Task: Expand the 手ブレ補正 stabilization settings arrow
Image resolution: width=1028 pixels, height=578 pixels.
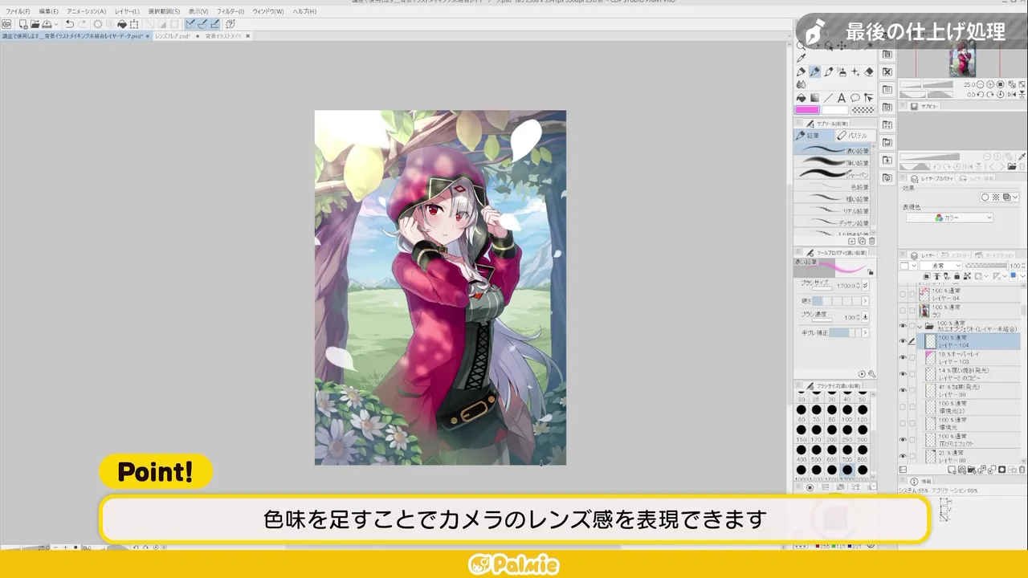Action: [866, 332]
